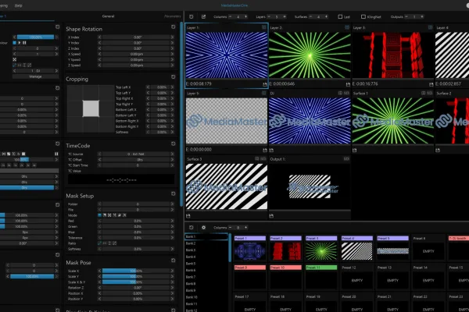Adjust Scale X & Y slider
This screenshot has height=312, width=469.
137,282
